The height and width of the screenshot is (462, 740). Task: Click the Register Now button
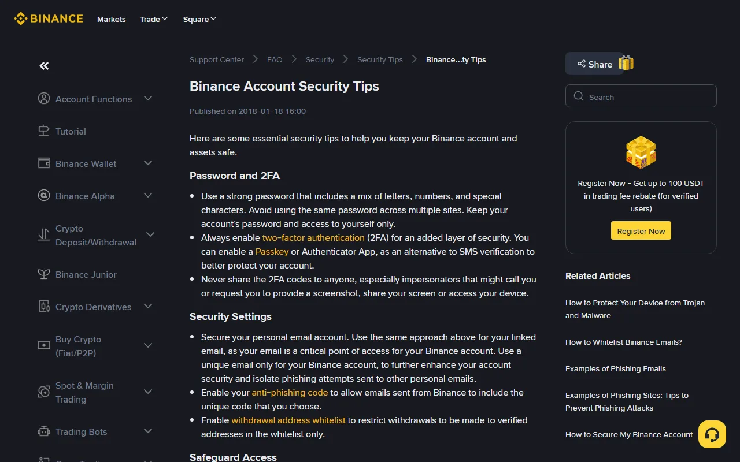tap(641, 230)
